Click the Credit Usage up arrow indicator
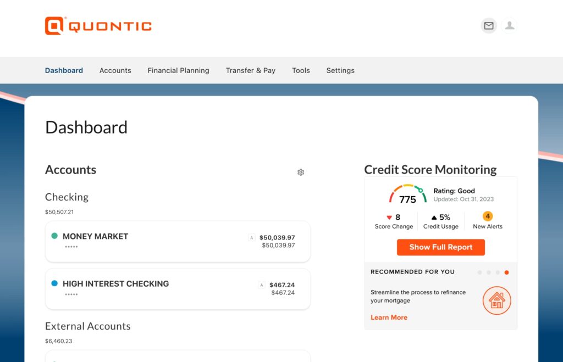 tap(434, 218)
